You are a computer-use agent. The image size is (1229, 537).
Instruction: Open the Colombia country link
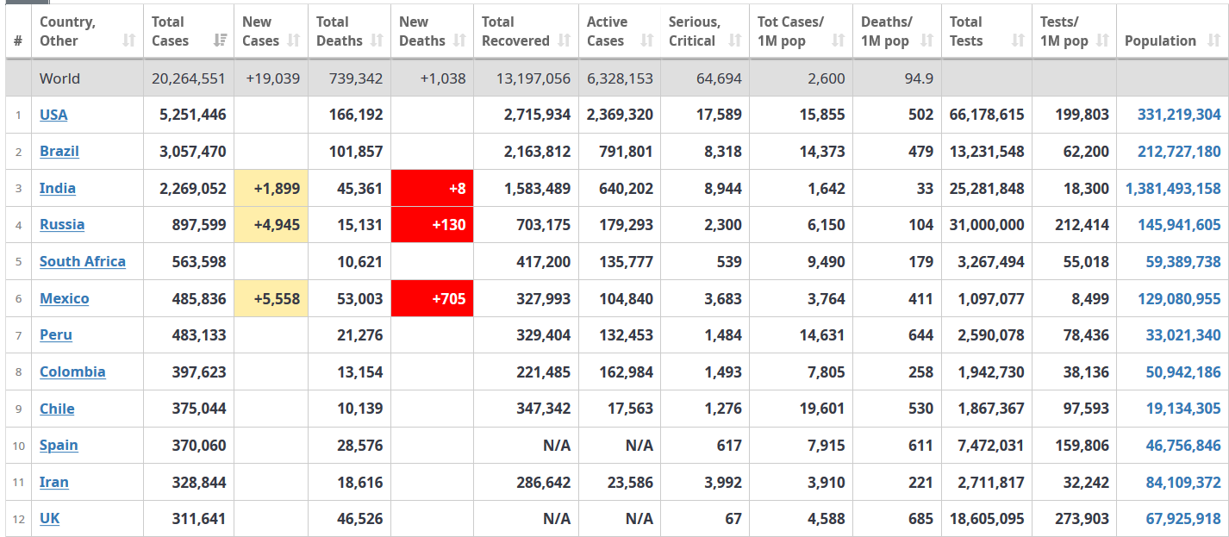pos(72,372)
